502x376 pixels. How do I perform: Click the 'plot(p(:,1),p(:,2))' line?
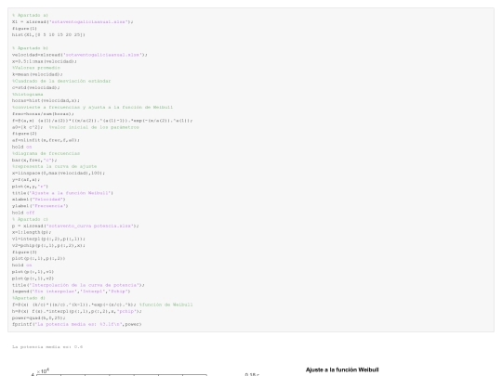(x=38, y=259)
